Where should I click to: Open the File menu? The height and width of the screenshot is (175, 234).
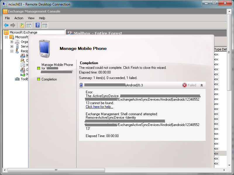coord(7,18)
